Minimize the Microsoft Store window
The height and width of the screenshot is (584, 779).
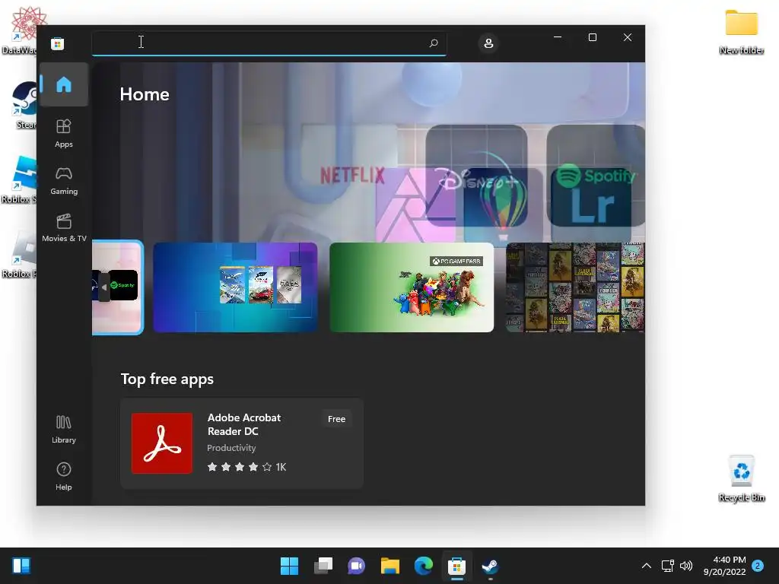pos(558,37)
